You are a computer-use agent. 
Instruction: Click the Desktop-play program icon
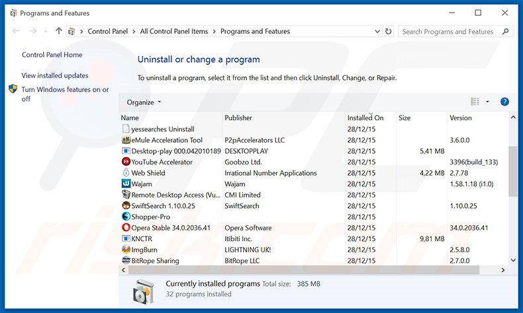[x=126, y=151]
